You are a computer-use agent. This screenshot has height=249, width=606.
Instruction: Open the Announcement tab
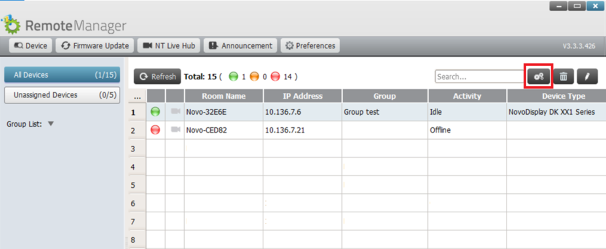coord(240,46)
